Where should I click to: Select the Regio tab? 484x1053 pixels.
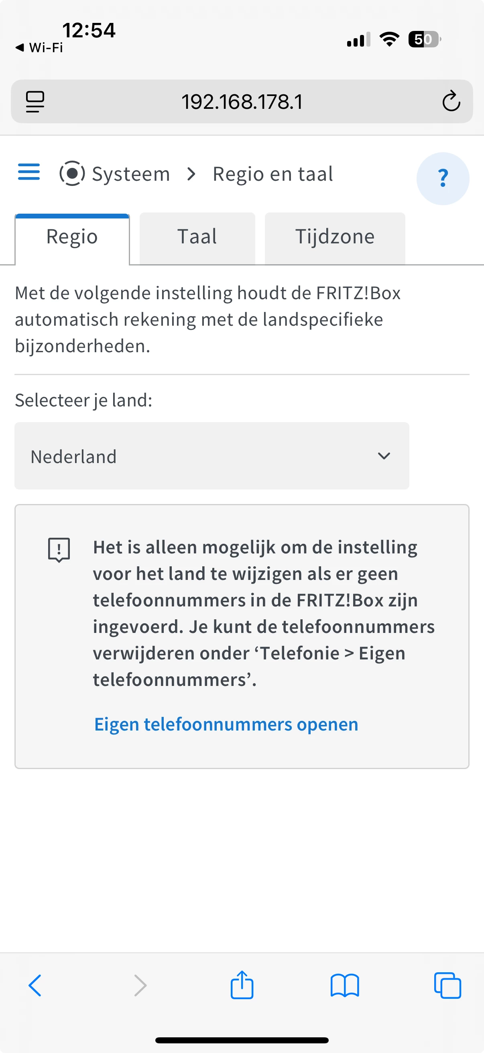click(x=72, y=237)
